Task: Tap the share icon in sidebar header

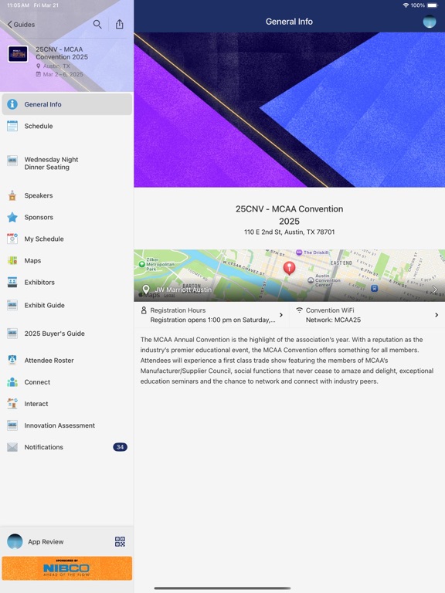Action: pyautogui.click(x=120, y=24)
